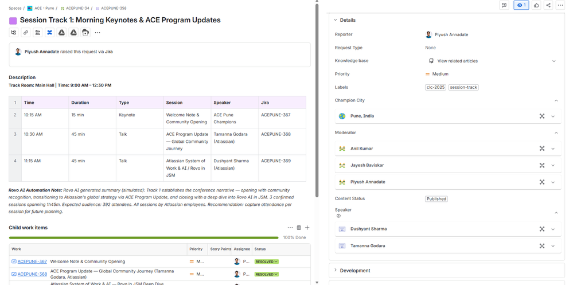Click Google Drive icon beside the Confluence icon
The height and width of the screenshot is (285, 573).
point(62,33)
